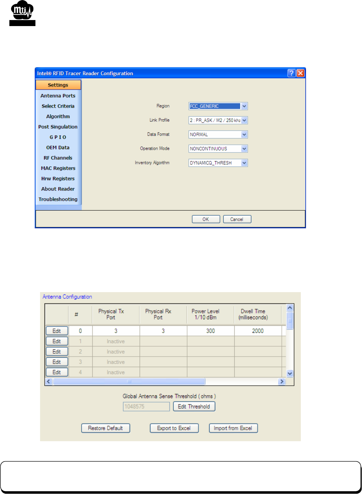Click the Inactive cell in row 3
Screen dimensions: 362x494
(x=116, y=362)
